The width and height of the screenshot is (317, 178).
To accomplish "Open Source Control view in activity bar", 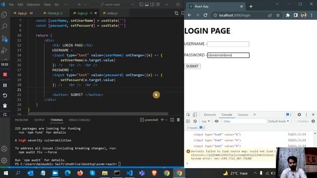I will (x=4, y=39).
